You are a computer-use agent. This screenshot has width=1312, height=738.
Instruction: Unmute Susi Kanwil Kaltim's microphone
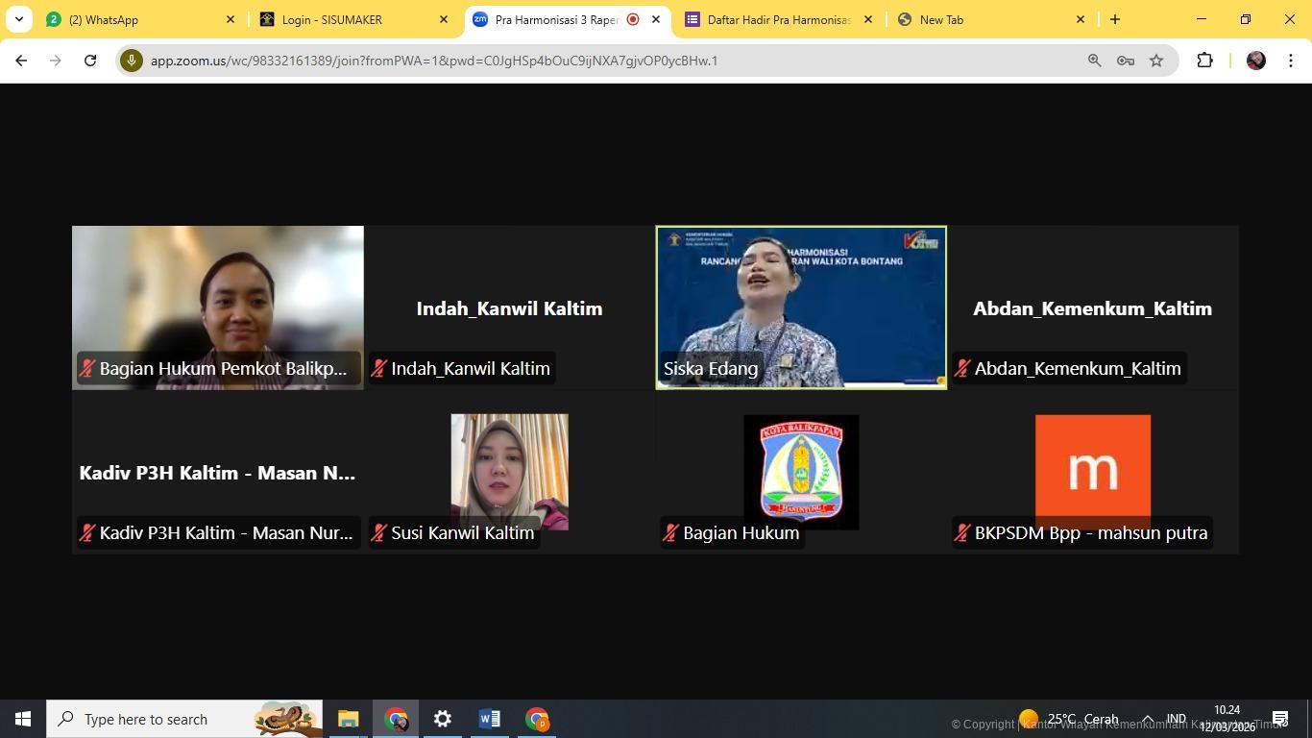pyautogui.click(x=378, y=532)
